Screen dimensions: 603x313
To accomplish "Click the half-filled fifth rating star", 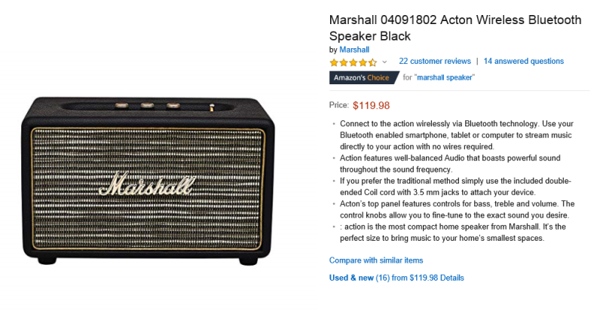I will 372,62.
